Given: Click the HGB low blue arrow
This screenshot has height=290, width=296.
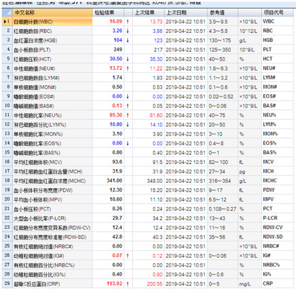Looking at the screenshot, I should (128, 40).
